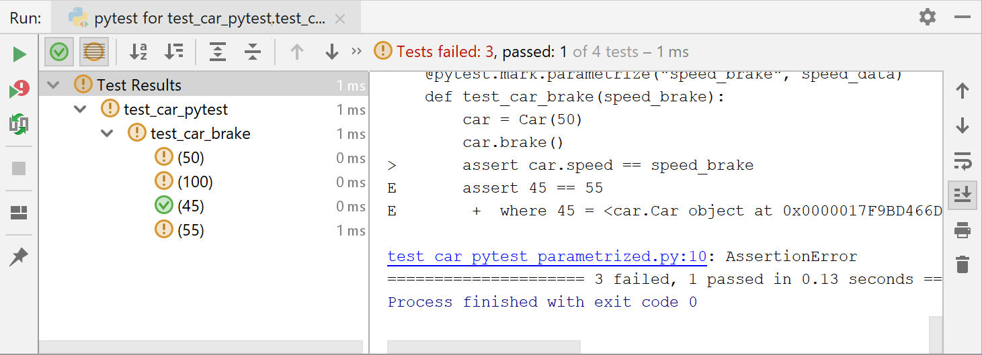
Task: Click 'Process finished with exit code 0'
Action: [542, 302]
